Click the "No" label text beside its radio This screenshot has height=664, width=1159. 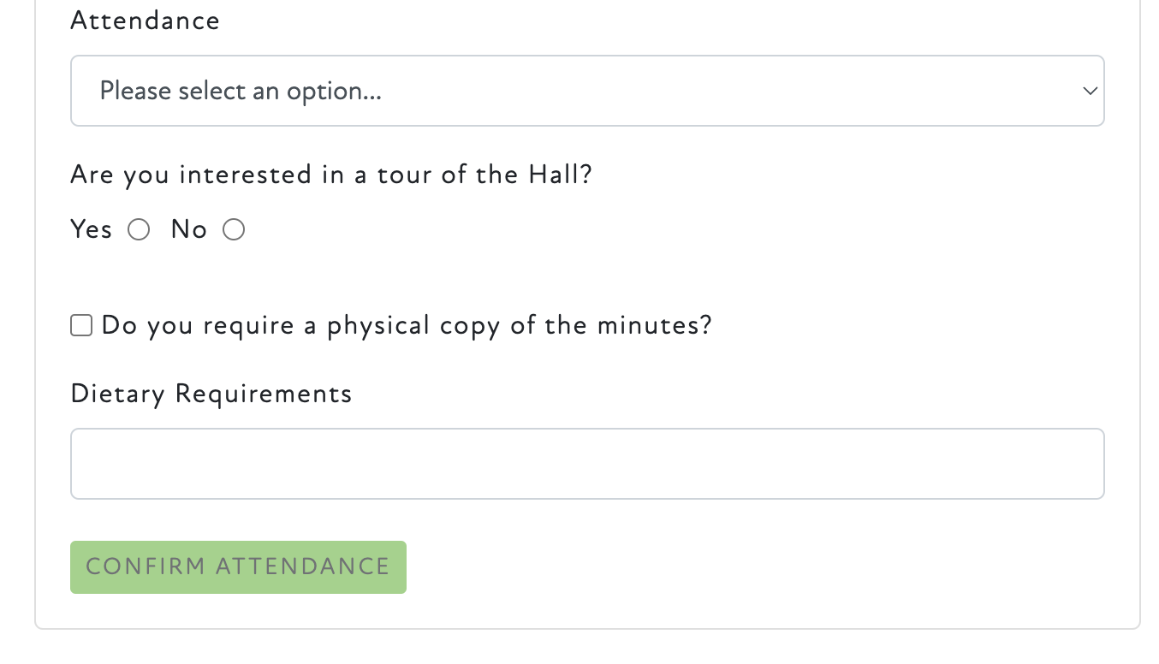pos(189,229)
